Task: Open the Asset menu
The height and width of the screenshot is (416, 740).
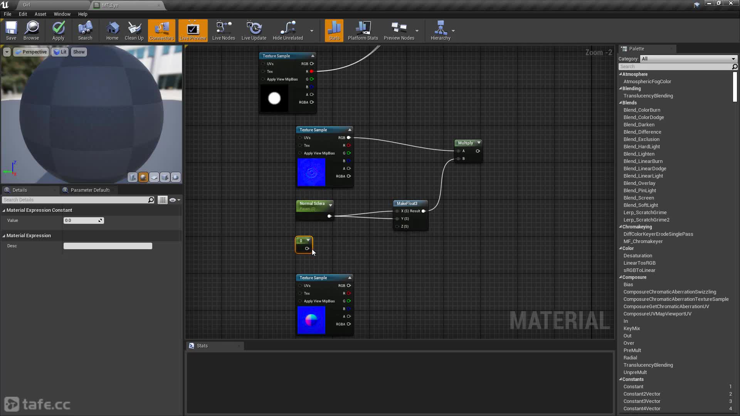Action: [40, 14]
